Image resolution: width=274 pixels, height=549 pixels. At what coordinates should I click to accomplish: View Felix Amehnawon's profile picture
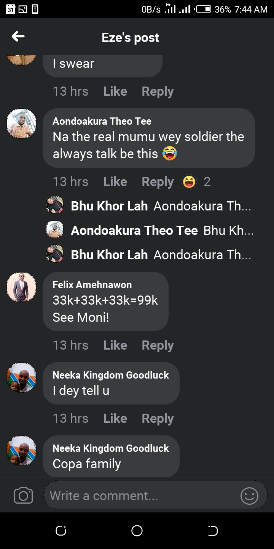tap(21, 287)
